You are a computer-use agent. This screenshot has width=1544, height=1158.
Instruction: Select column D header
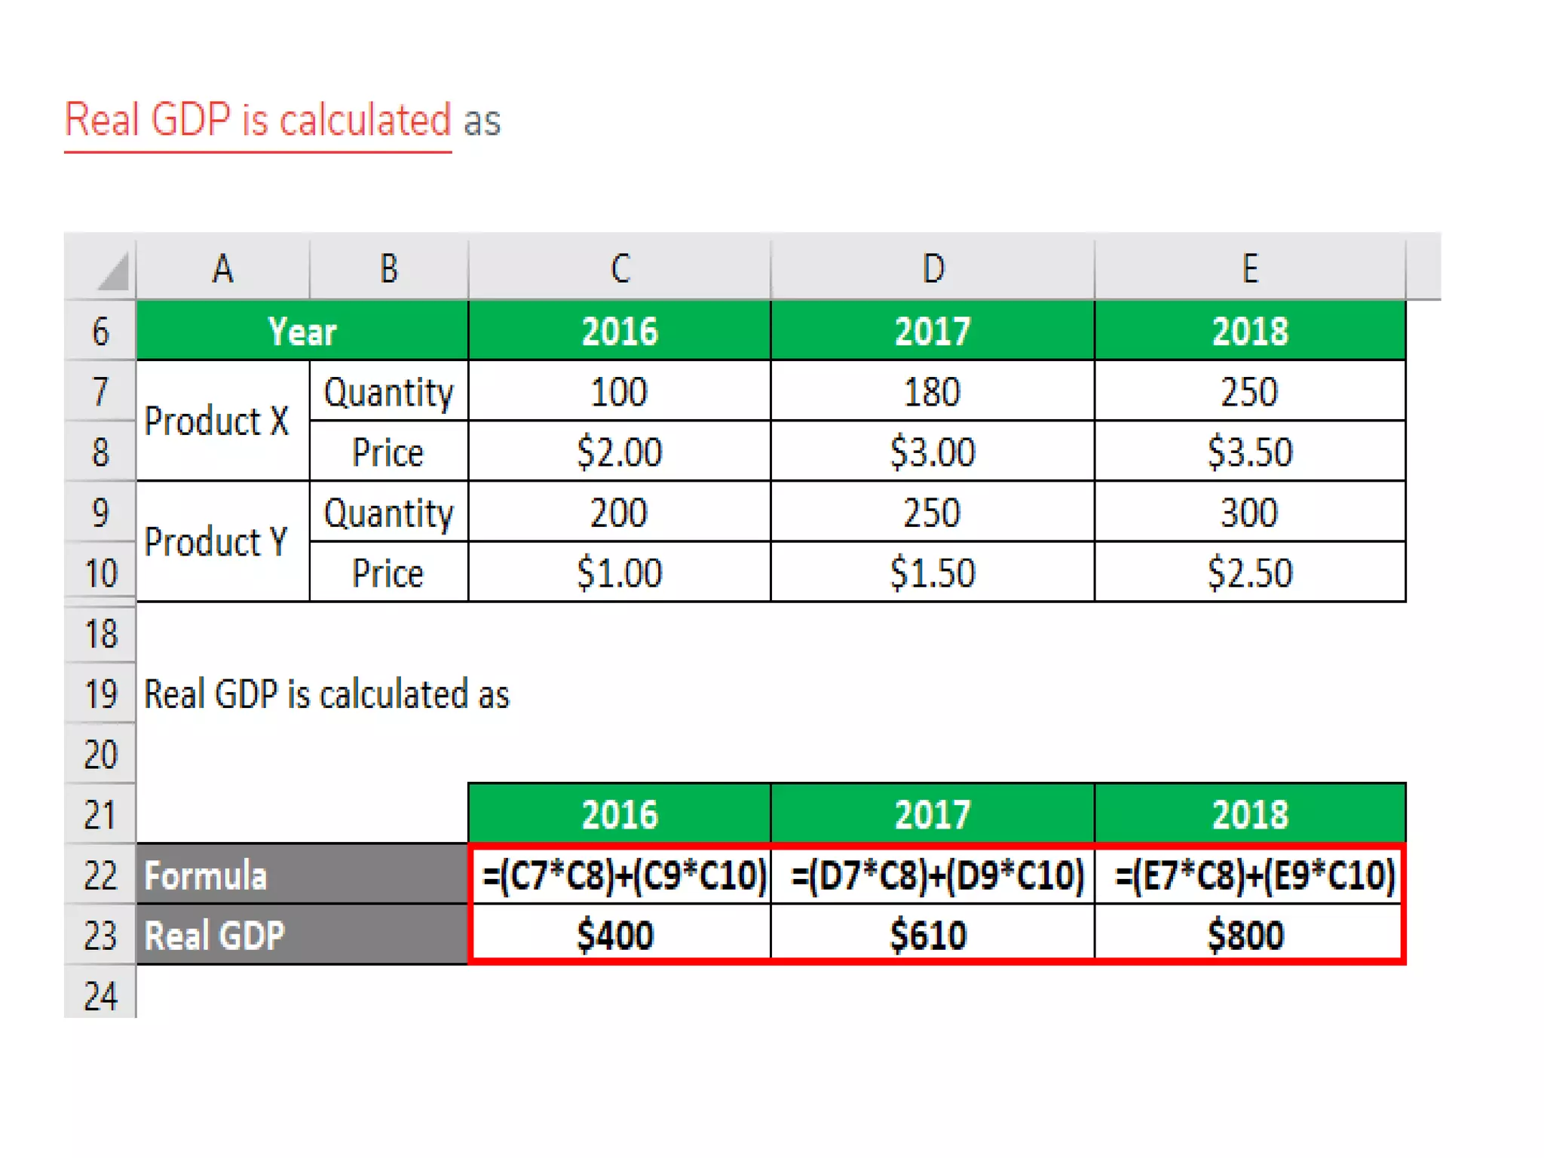933,269
